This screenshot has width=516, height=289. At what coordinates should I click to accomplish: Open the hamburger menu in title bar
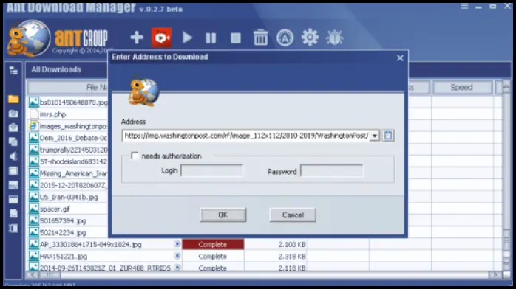click(x=464, y=6)
